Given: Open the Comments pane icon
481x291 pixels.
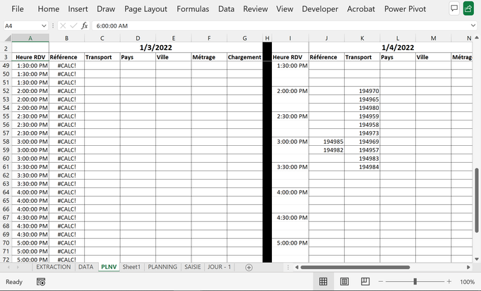Looking at the screenshot, I should click(454, 8).
